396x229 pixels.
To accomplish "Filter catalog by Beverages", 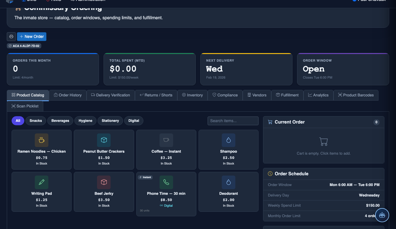I will tap(60, 121).
